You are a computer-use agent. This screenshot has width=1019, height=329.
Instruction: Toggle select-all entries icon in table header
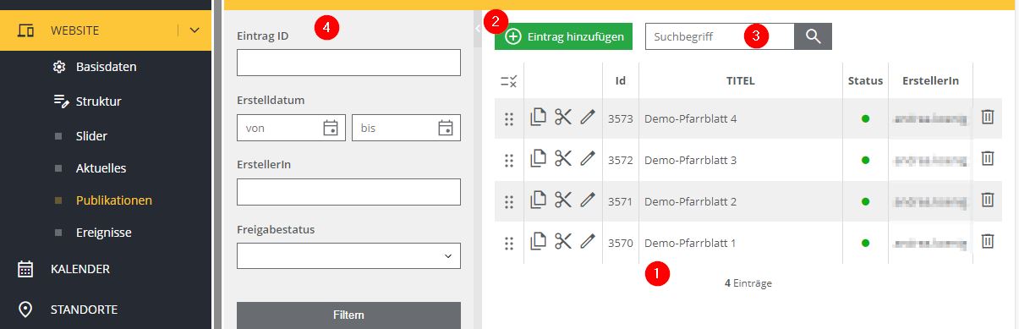(x=509, y=81)
